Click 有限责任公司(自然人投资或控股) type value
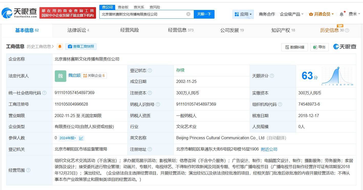363x190 pixels. coord(84,127)
